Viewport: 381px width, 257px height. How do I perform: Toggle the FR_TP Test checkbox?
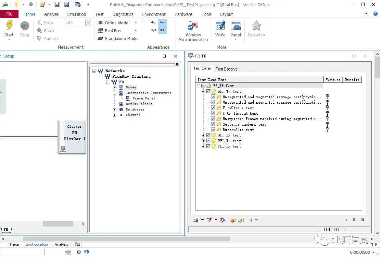tap(204, 86)
